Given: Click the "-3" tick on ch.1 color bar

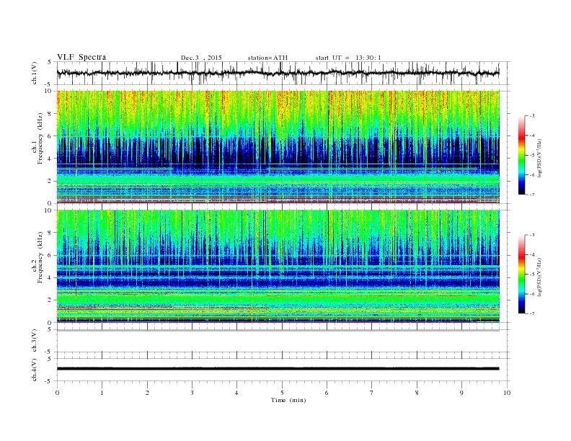Looking at the screenshot, I should point(532,116).
